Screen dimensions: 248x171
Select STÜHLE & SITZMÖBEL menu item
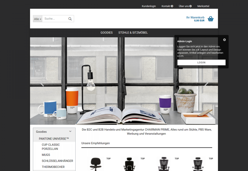133,33
